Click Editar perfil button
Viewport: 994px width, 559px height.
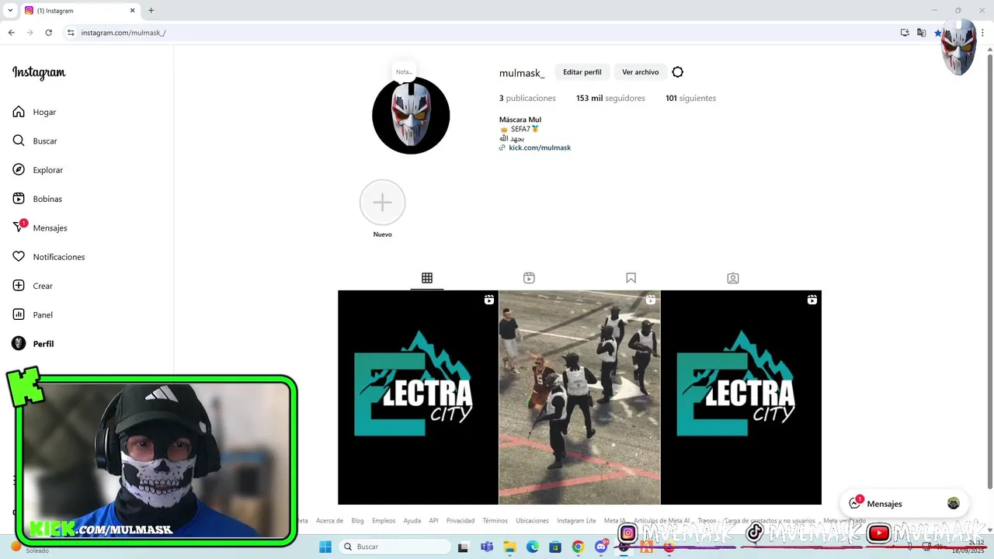coord(582,72)
